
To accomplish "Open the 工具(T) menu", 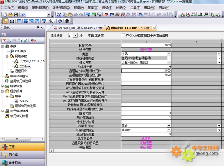I will pos(135,8).
